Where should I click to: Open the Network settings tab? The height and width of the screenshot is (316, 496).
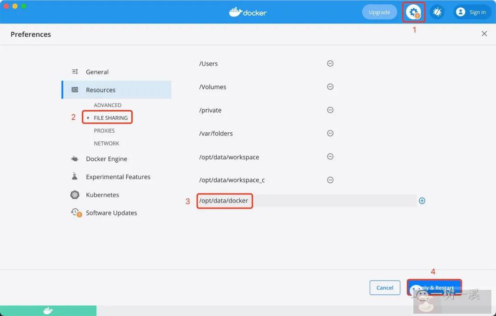coord(106,143)
